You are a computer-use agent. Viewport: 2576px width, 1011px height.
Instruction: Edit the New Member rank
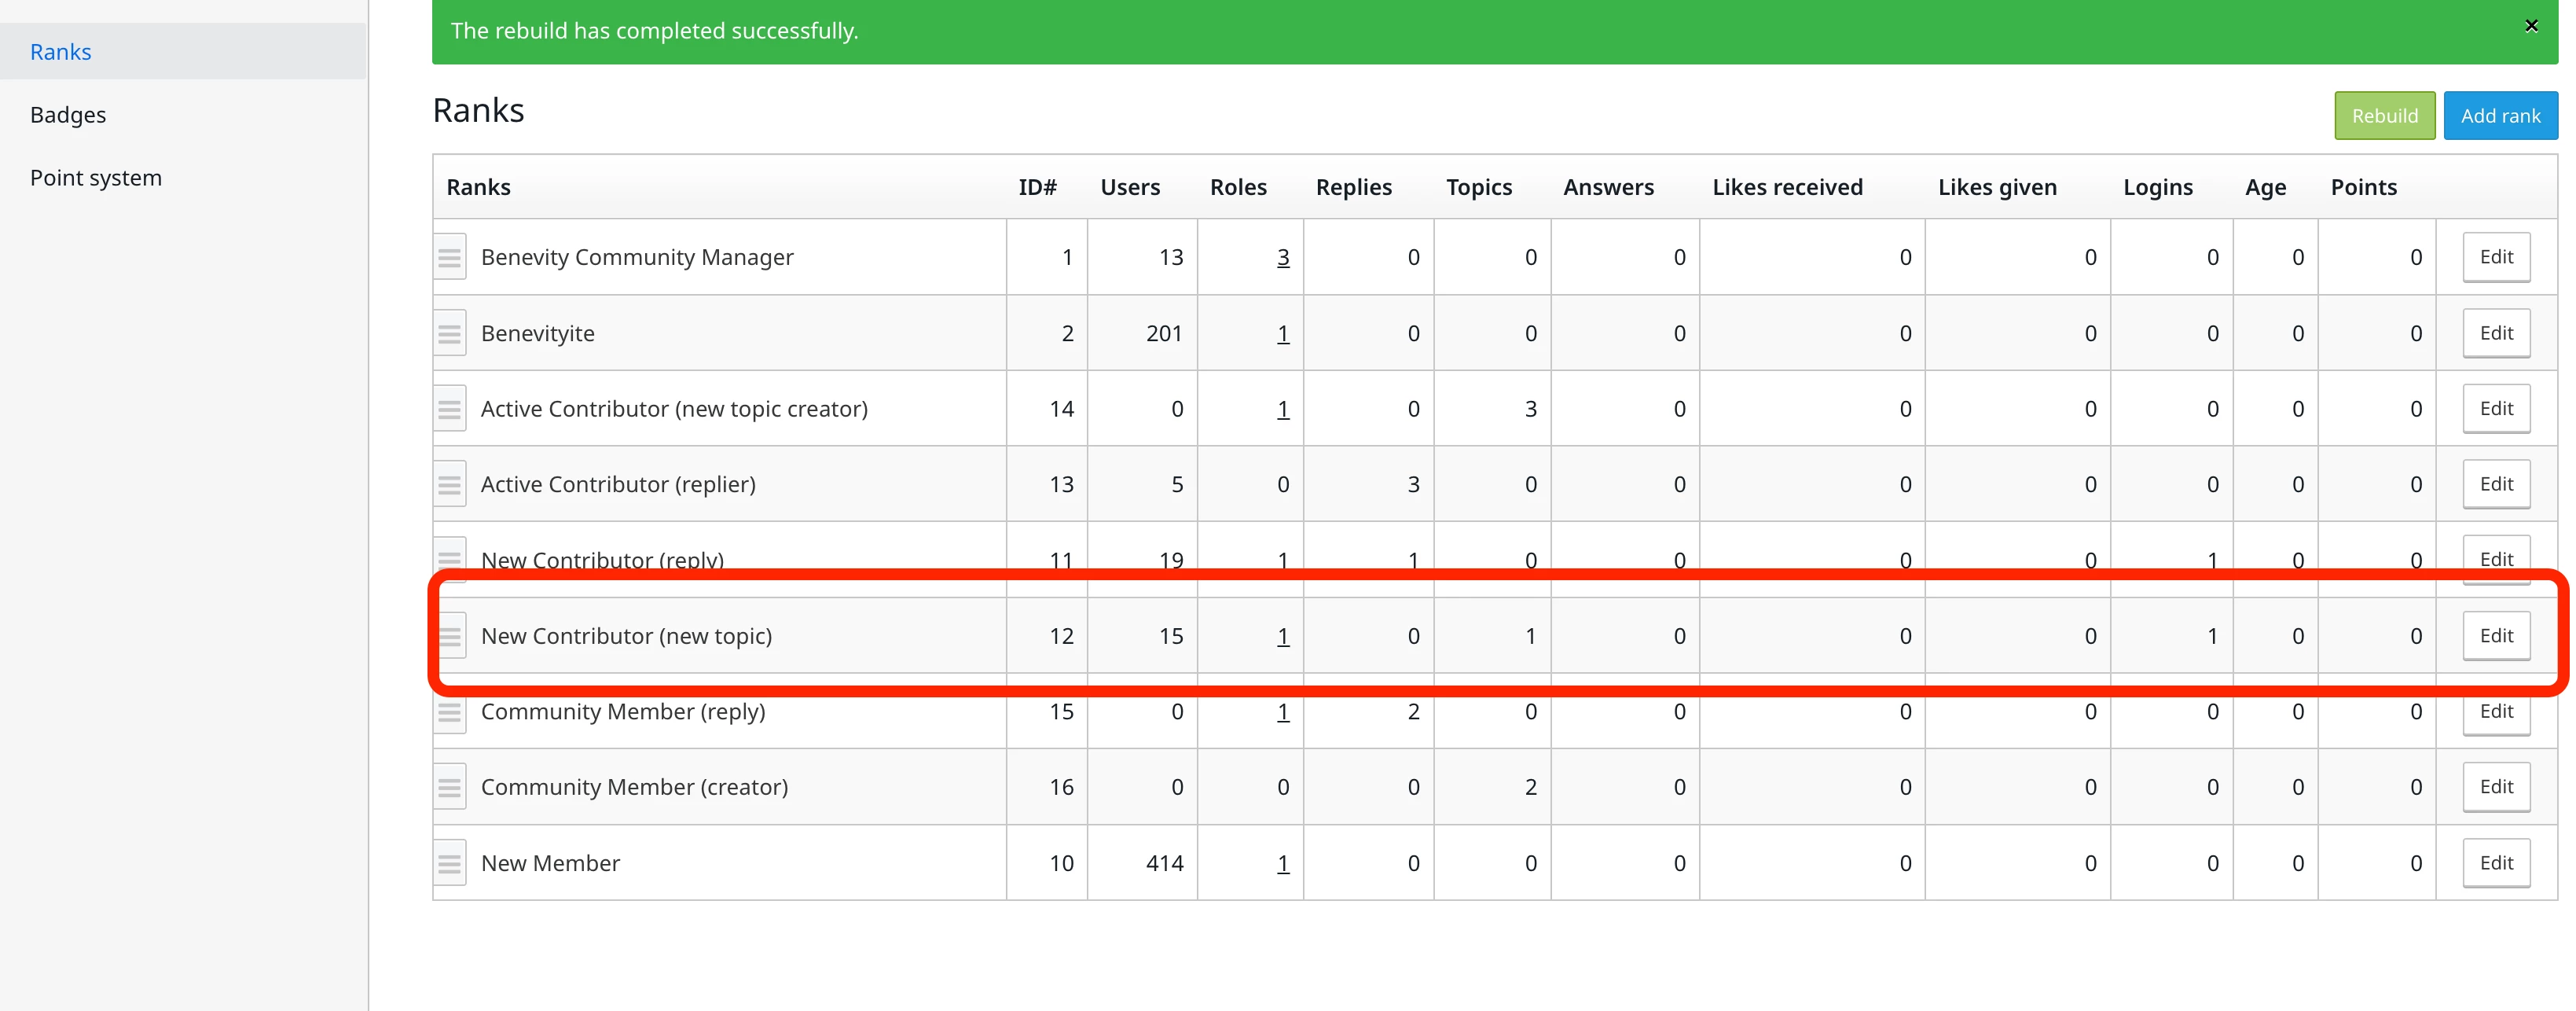pyautogui.click(x=2495, y=863)
